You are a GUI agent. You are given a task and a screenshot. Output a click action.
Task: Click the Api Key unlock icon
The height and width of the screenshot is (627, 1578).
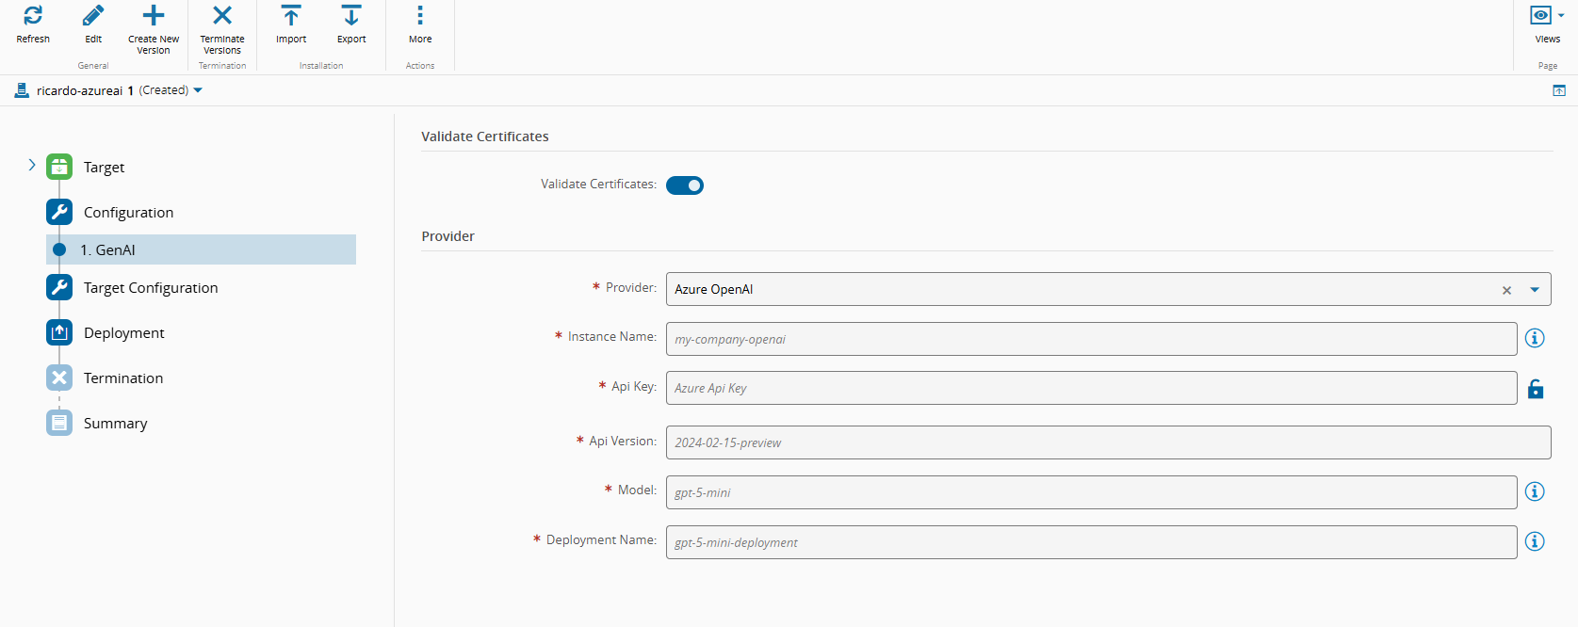click(x=1536, y=389)
